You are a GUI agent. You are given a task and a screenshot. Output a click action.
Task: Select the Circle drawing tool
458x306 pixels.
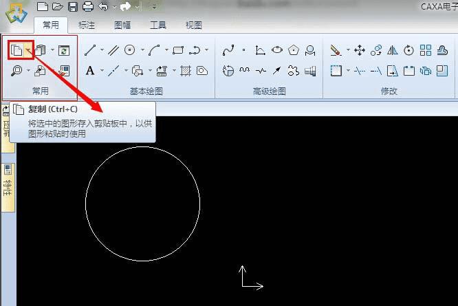click(x=130, y=50)
